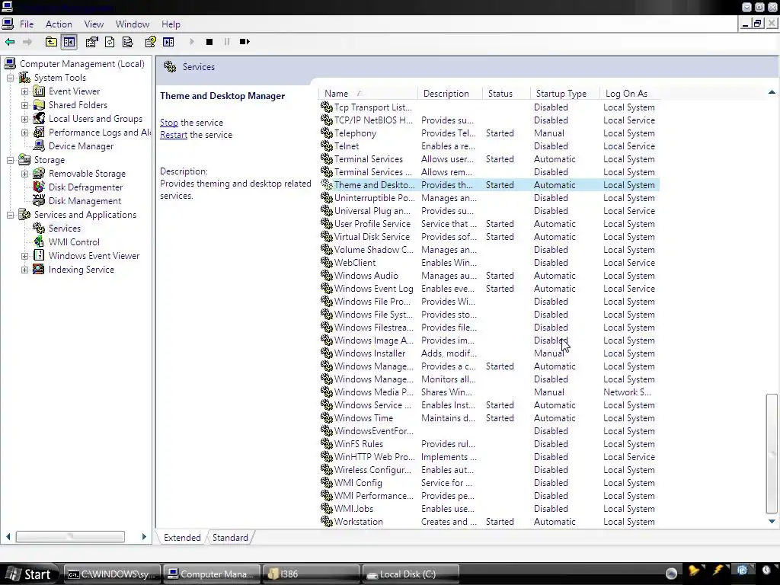Image resolution: width=780 pixels, height=585 pixels.
Task: Click the round arrow button left of the tray
Action: [x=671, y=574]
